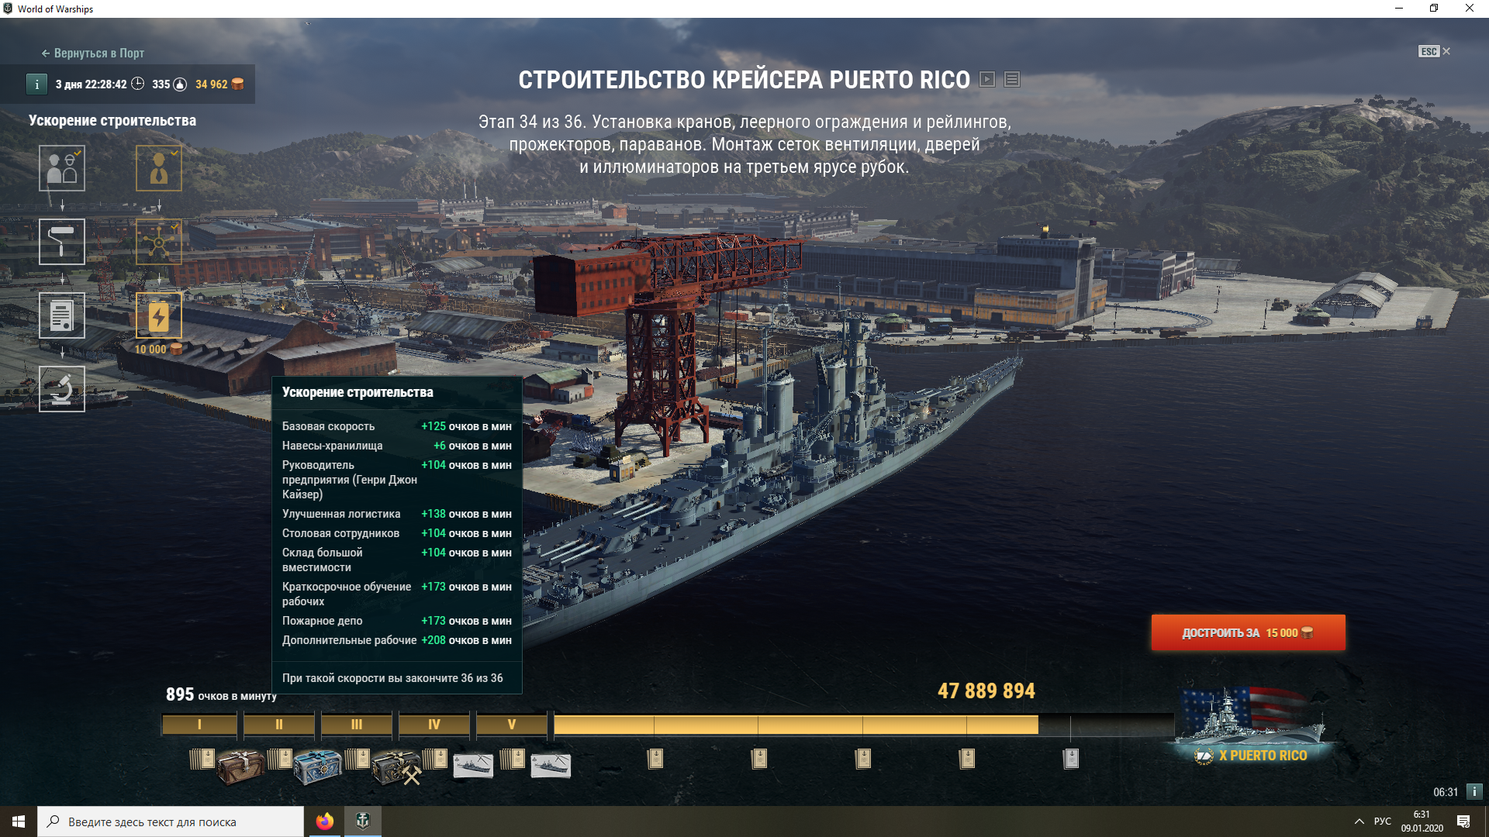Screen dimensions: 1489x837
Task: Click the ДОСТРОИТЬ ЗА 15 000 button
Action: (x=1248, y=632)
